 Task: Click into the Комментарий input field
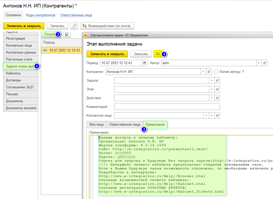click(167, 107)
